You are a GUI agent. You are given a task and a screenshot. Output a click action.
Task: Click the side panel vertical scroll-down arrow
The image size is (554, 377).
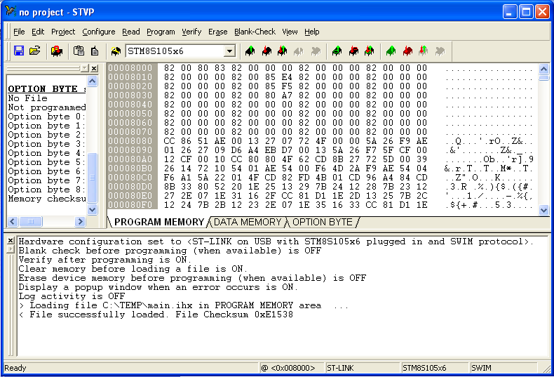click(92, 209)
